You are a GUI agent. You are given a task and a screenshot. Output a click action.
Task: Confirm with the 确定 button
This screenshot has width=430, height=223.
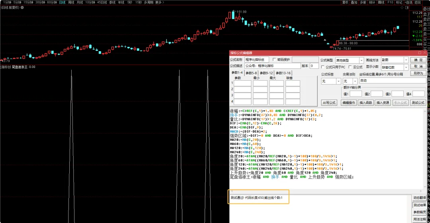point(418,60)
